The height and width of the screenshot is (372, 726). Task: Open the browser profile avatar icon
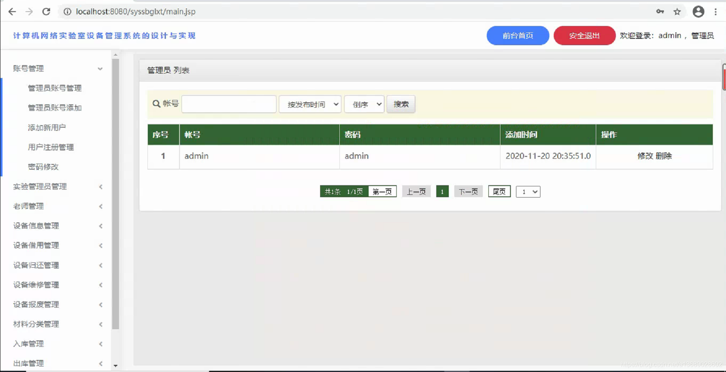tap(698, 12)
